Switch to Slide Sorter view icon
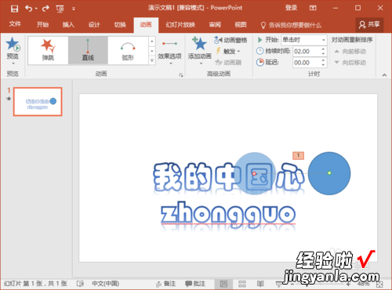Screen dimensions: 392x290 tap(242, 284)
